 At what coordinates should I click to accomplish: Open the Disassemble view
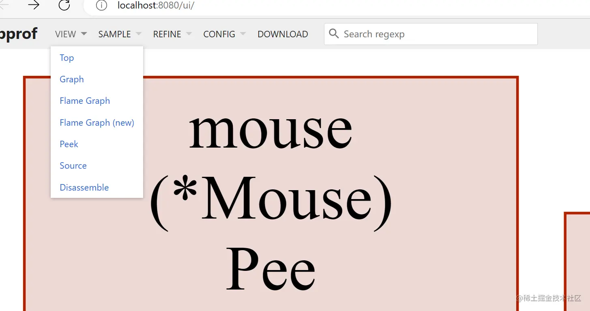(x=84, y=187)
